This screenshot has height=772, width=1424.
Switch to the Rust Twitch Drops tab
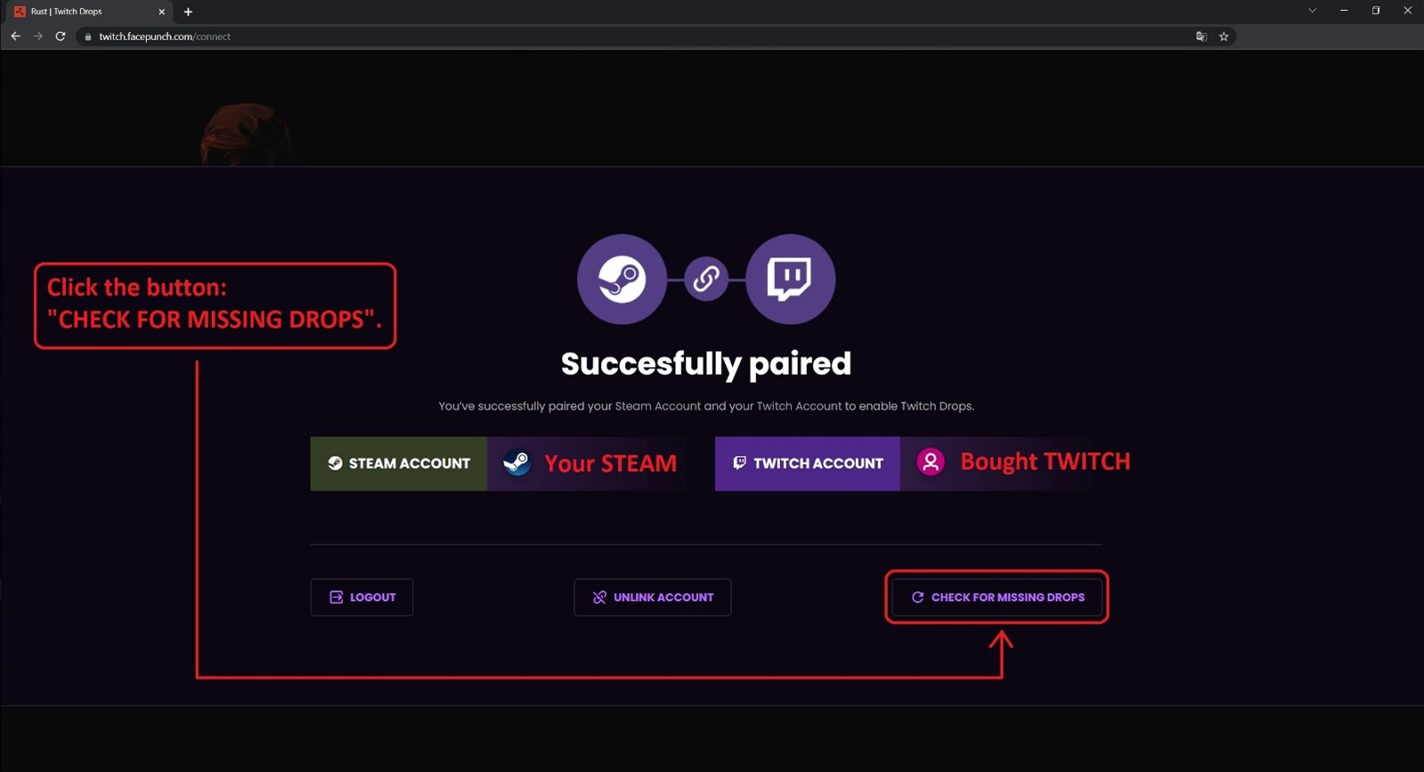80,12
